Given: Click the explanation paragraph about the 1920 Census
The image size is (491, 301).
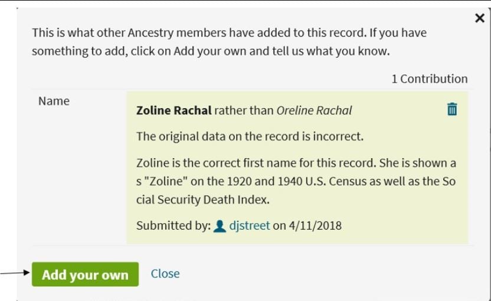Looking at the screenshot, I should pos(296,181).
